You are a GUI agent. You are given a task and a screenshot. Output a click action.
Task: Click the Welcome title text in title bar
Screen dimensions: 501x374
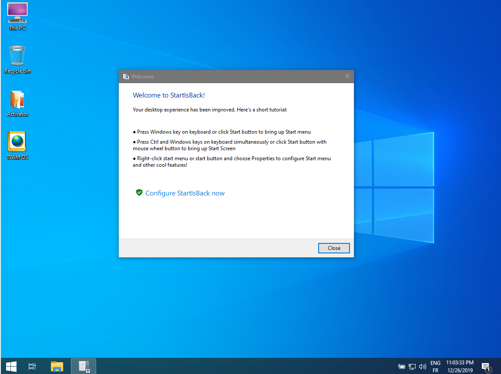(142, 77)
